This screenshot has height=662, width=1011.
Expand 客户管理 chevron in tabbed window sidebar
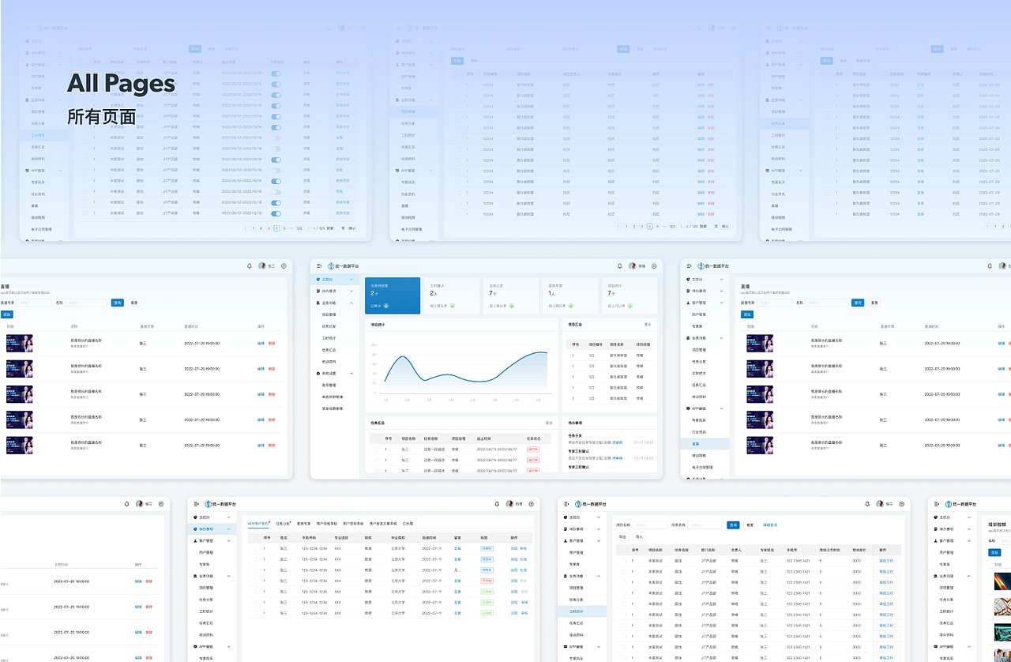(x=229, y=541)
